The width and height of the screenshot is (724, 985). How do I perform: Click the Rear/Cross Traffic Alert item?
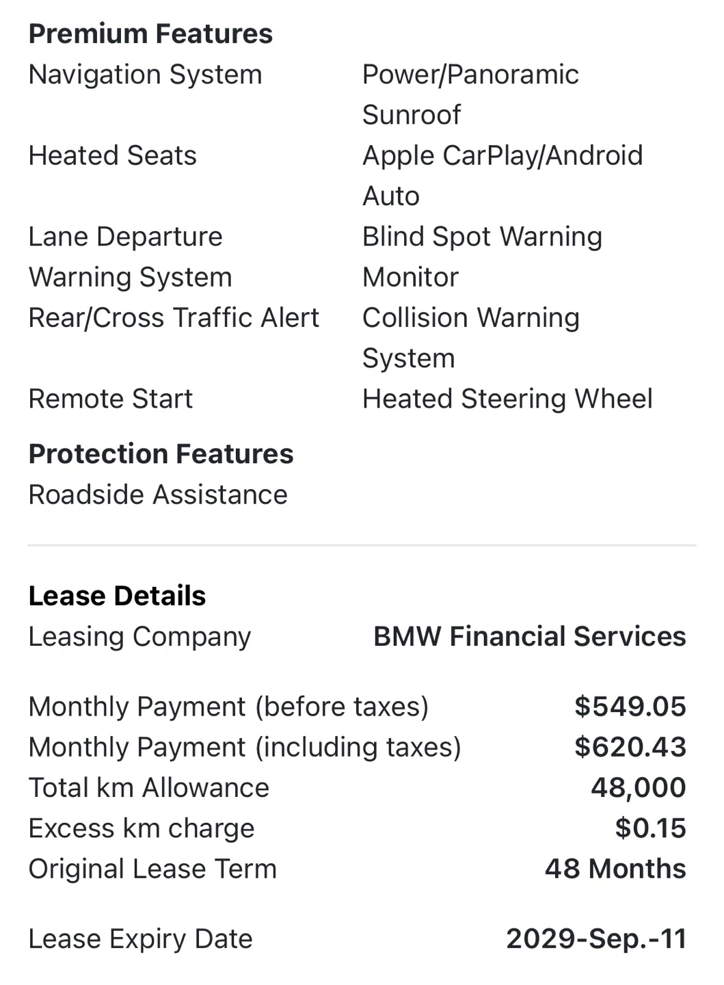pyautogui.click(x=174, y=318)
